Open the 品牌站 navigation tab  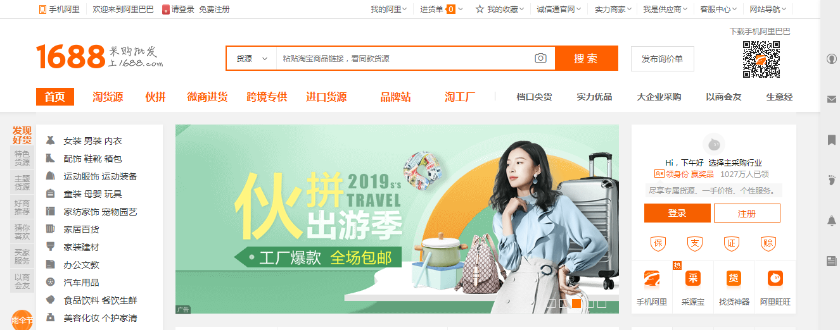[395, 97]
